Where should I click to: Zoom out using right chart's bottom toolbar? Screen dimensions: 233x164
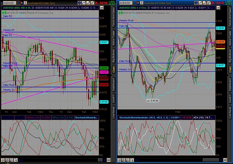[128, 160]
